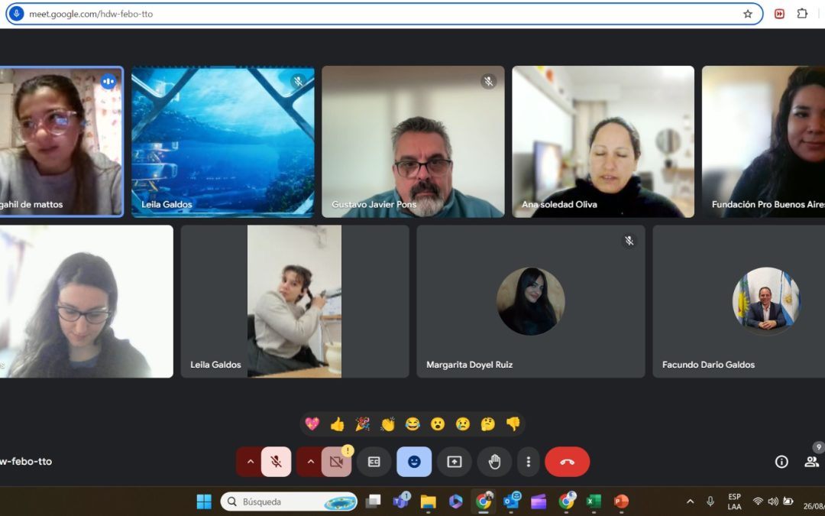Open the three-dot more options menu
The width and height of the screenshot is (825, 516).
click(x=528, y=462)
